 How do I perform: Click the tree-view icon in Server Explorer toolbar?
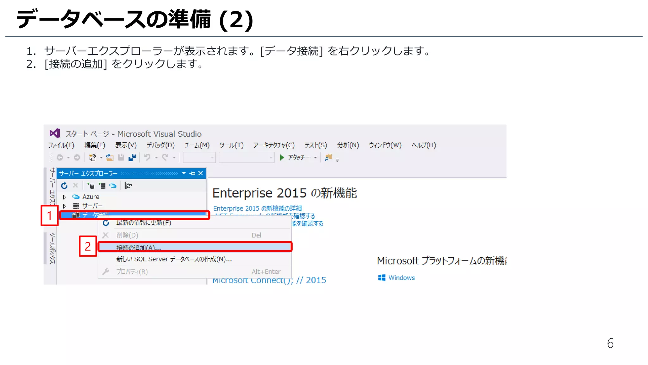coord(128,185)
